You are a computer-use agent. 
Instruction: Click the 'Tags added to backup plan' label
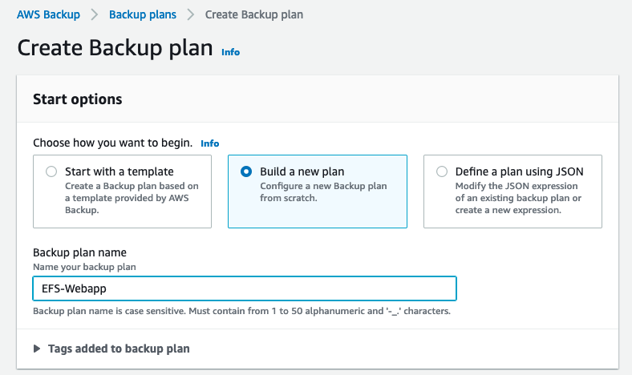click(119, 349)
